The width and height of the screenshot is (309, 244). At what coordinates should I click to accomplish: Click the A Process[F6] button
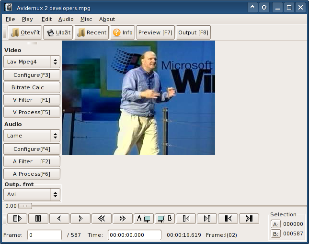pos(32,174)
